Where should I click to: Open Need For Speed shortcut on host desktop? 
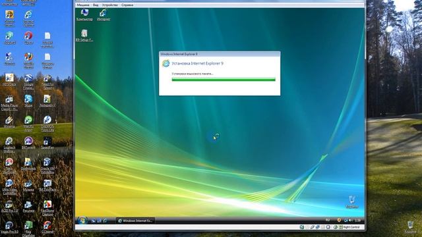47,82
